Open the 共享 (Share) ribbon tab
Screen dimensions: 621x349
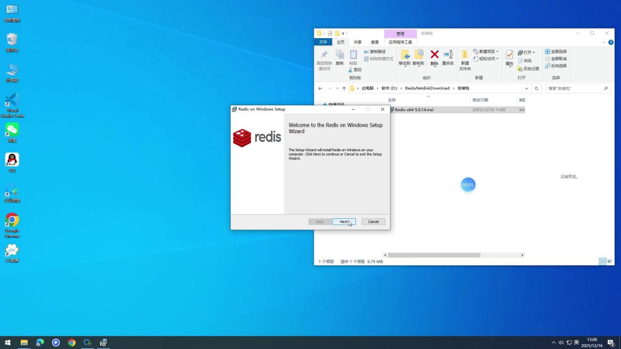point(357,42)
